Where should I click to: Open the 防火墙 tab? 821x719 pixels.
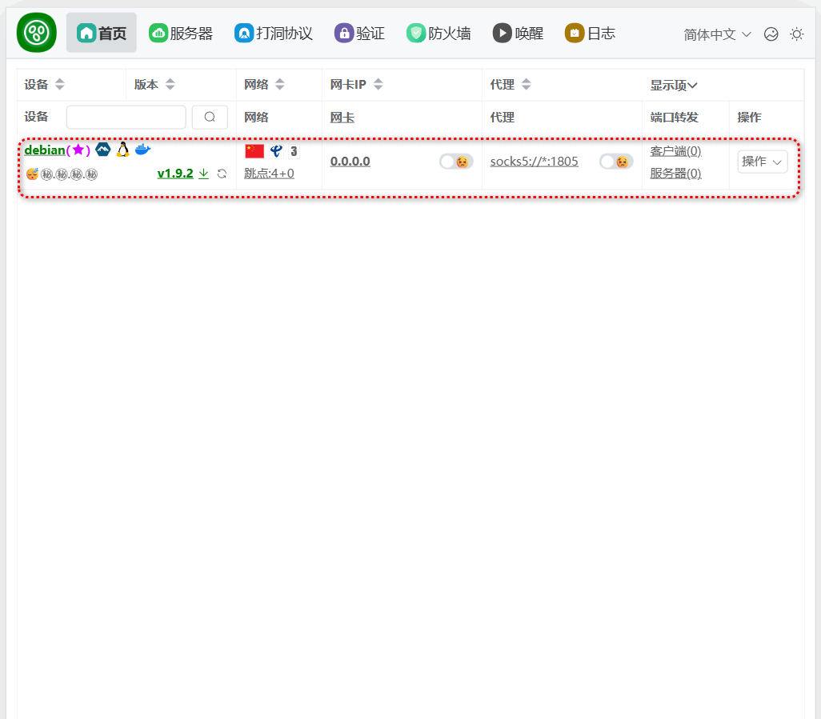[439, 33]
